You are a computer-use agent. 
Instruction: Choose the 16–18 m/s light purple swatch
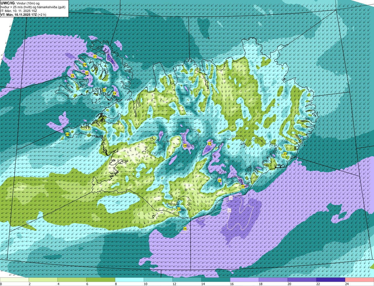pos(245,280)
